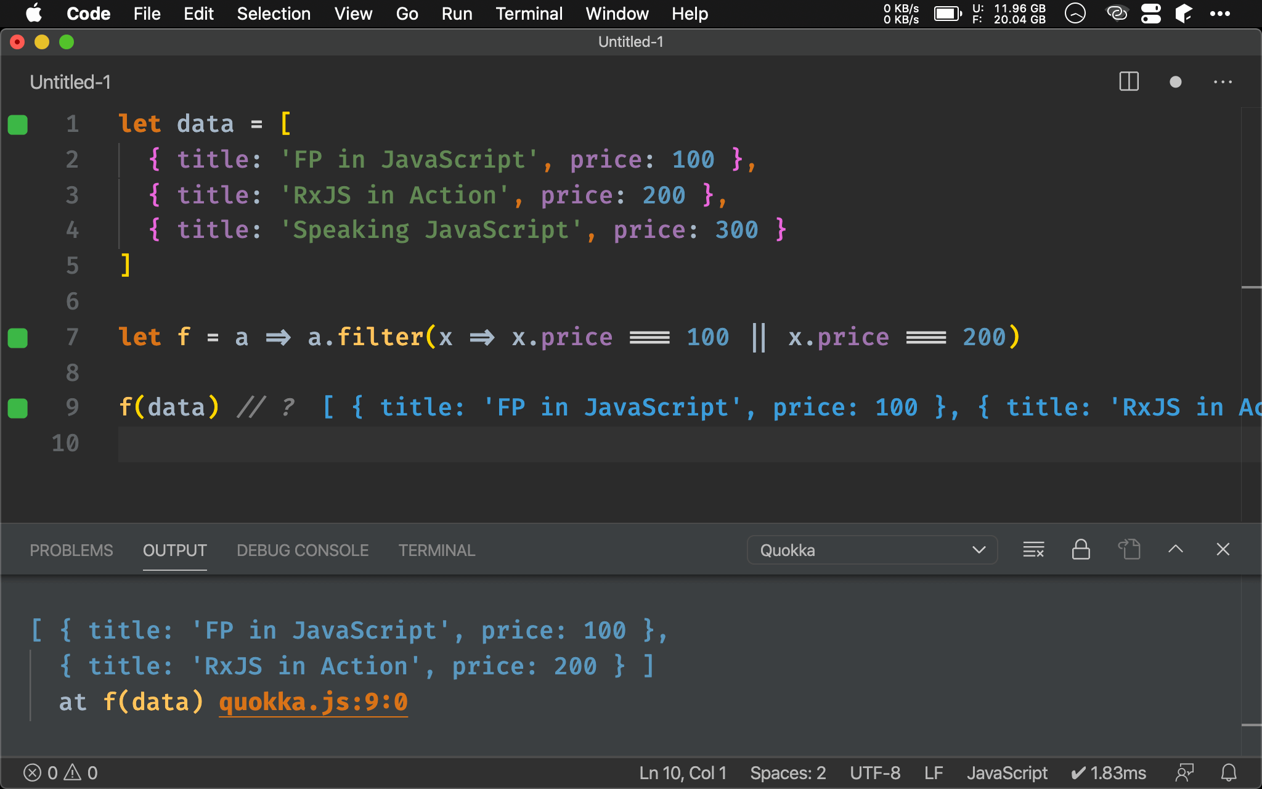This screenshot has width=1262, height=789.
Task: Click the editor overview ruler marker
Action: point(1251,287)
